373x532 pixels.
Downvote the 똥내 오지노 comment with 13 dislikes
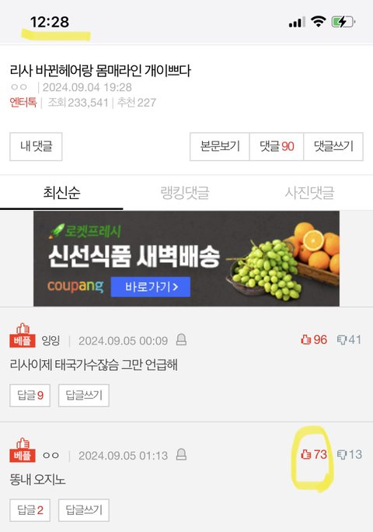tap(349, 454)
